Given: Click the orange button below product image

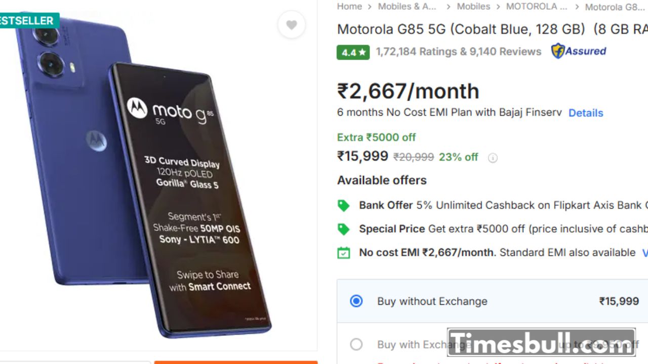Looking at the screenshot, I should (x=236, y=361).
